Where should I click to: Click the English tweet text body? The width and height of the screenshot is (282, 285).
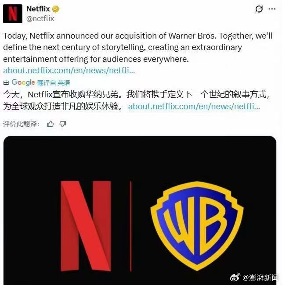(x=138, y=47)
